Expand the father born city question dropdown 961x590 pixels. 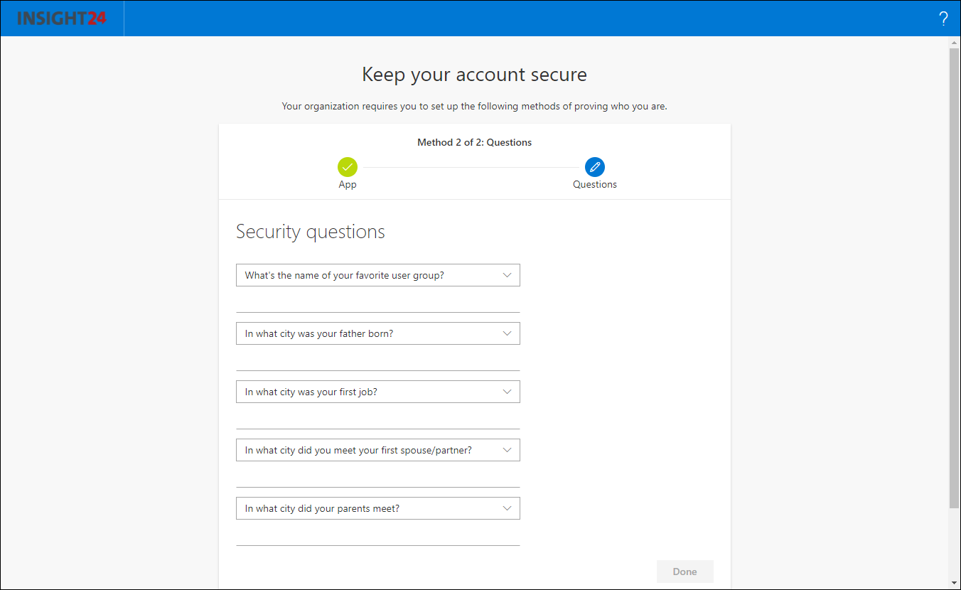pyautogui.click(x=377, y=333)
